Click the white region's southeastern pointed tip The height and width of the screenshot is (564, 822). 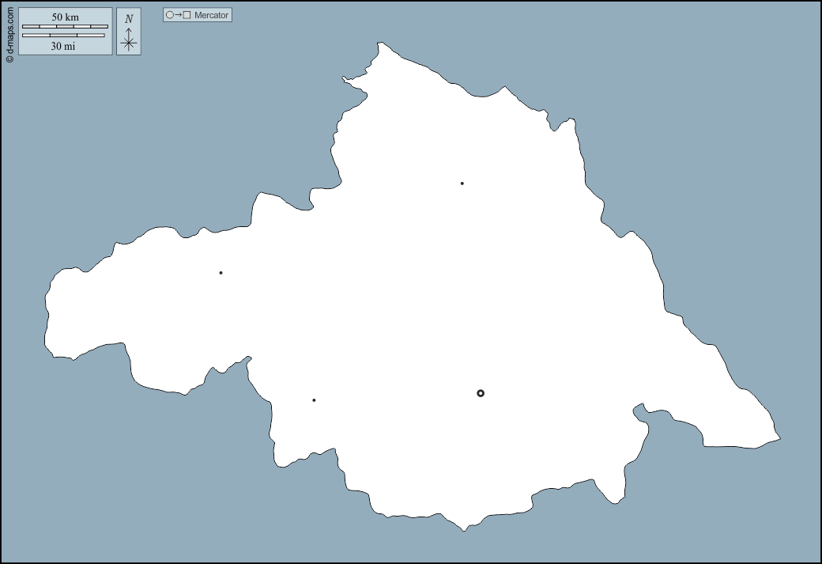click(779, 437)
